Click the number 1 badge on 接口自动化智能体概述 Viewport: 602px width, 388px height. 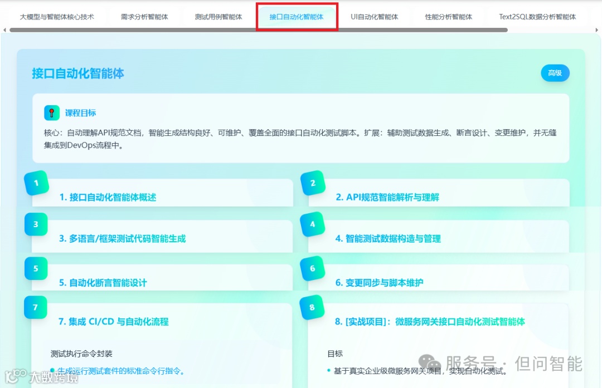(x=36, y=183)
